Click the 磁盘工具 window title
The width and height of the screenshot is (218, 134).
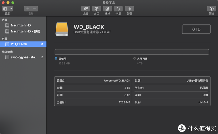109,3
